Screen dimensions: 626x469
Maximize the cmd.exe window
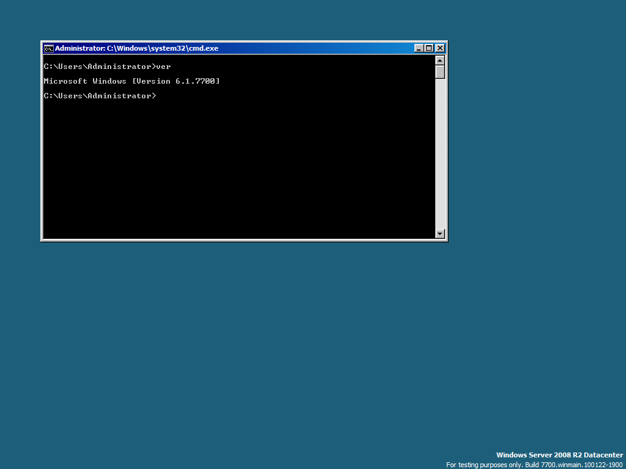(429, 48)
